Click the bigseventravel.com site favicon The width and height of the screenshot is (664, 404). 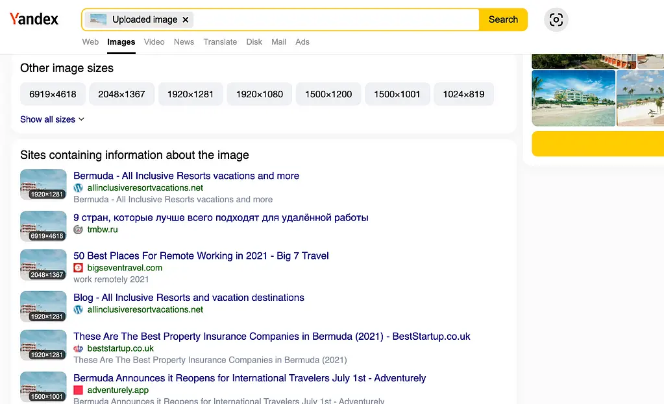pyautogui.click(x=78, y=268)
